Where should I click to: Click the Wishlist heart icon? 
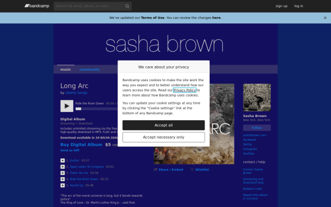tap(192, 169)
